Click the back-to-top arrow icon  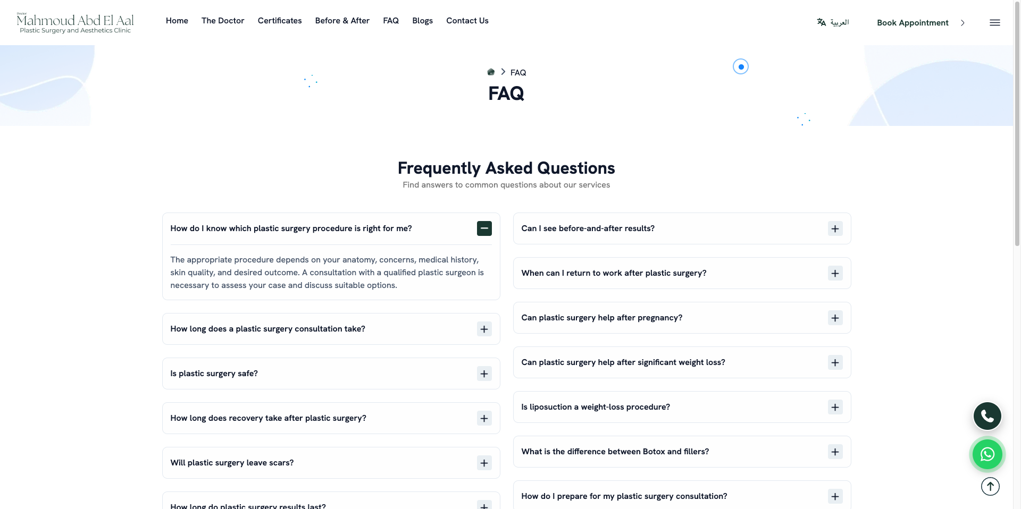(x=990, y=486)
